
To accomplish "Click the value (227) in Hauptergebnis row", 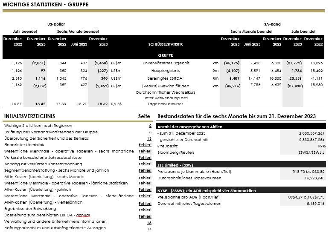I will 102,71.
